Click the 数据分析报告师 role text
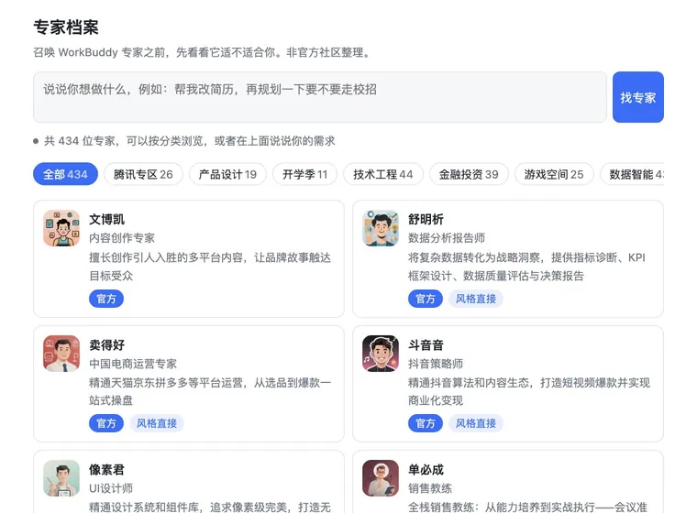The height and width of the screenshot is (513, 697). (x=447, y=238)
